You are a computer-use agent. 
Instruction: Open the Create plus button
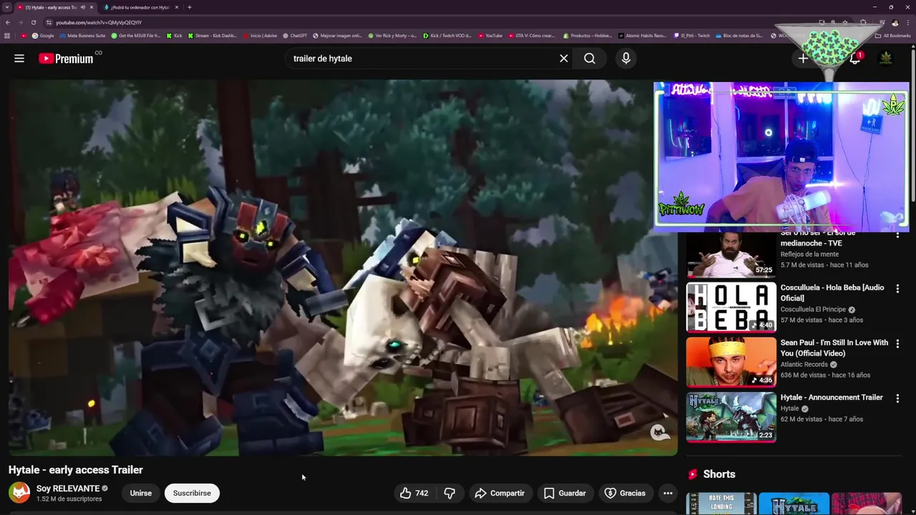click(803, 59)
